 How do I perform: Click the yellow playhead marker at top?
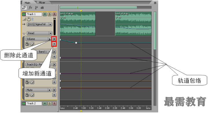pyautogui.click(x=81, y=11)
